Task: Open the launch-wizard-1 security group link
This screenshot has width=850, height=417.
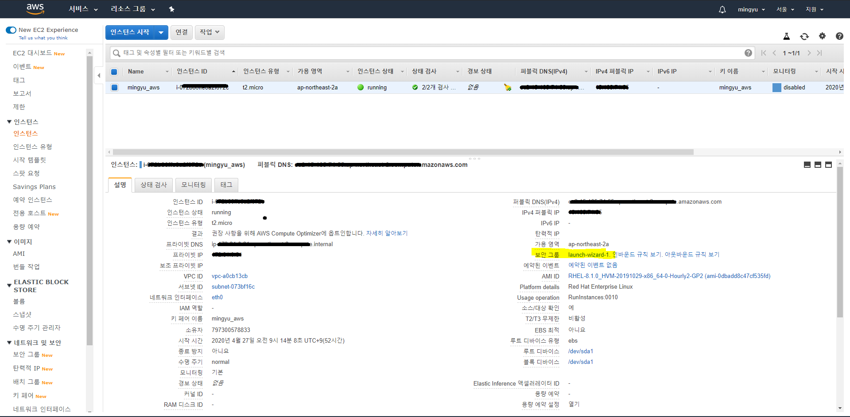Action: (588, 255)
